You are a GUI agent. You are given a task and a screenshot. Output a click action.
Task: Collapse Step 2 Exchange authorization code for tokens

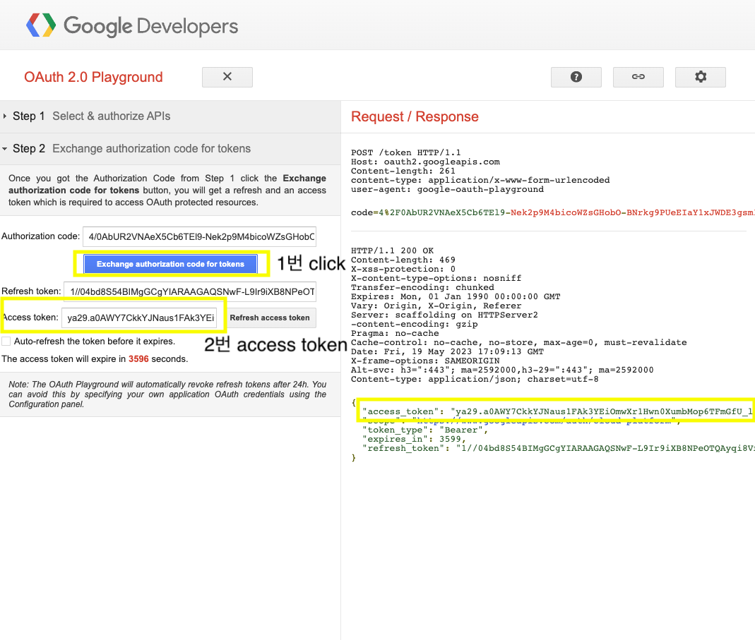tap(170, 149)
